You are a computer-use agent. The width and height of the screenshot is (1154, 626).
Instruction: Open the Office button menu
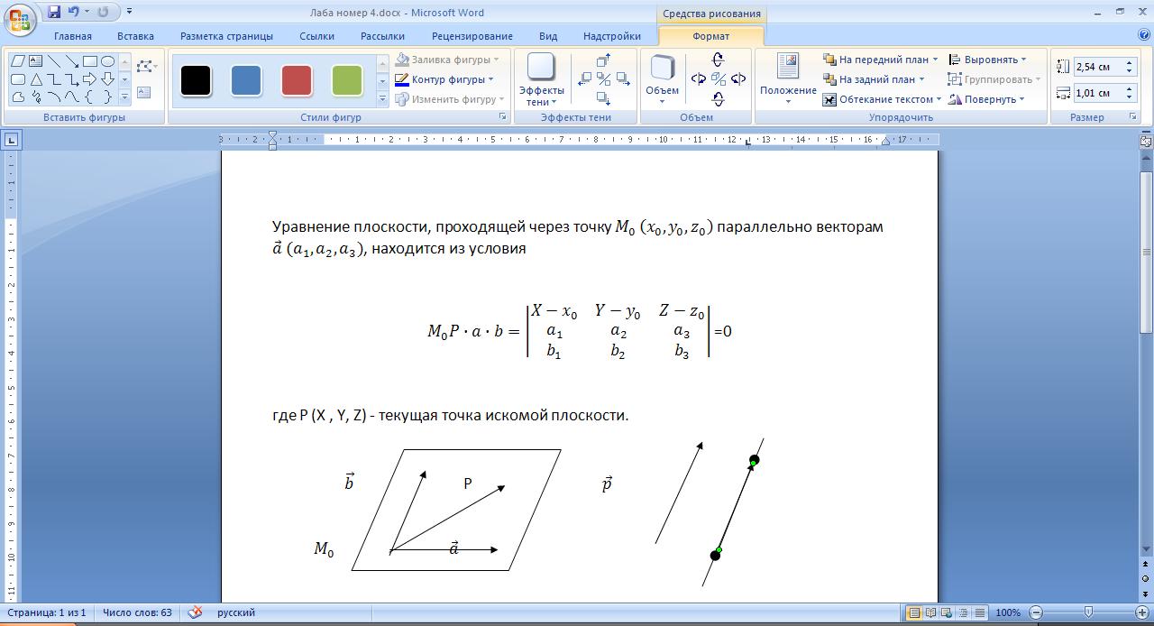(19, 18)
